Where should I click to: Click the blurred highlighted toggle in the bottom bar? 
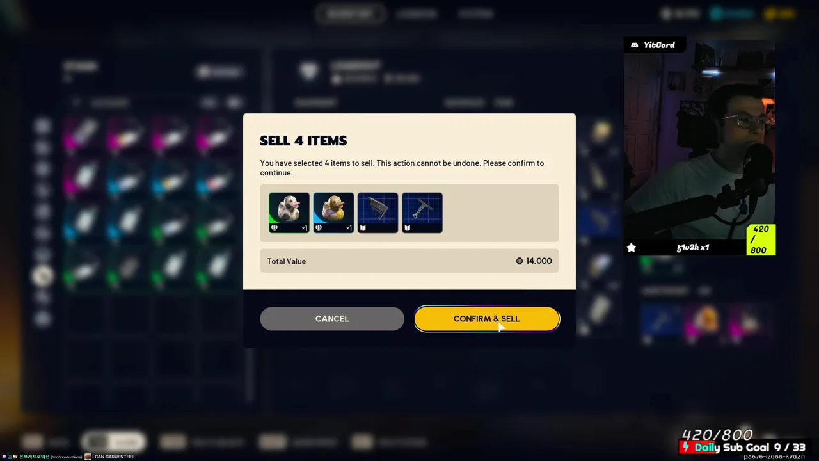point(114,442)
